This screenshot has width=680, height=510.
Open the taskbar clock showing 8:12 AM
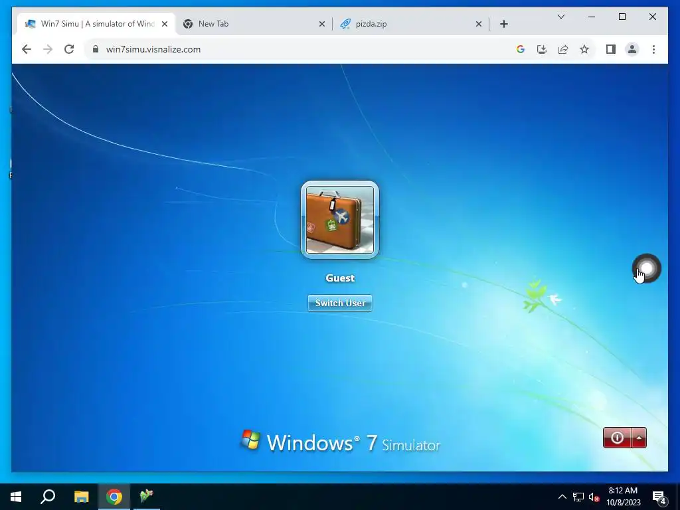pos(623,497)
